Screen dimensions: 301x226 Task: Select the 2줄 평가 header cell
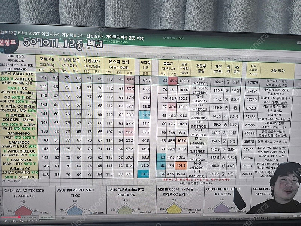click(278, 70)
